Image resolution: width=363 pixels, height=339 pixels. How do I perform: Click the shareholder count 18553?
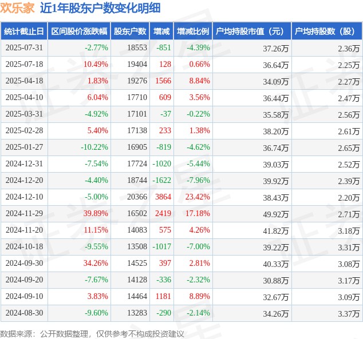137,48
